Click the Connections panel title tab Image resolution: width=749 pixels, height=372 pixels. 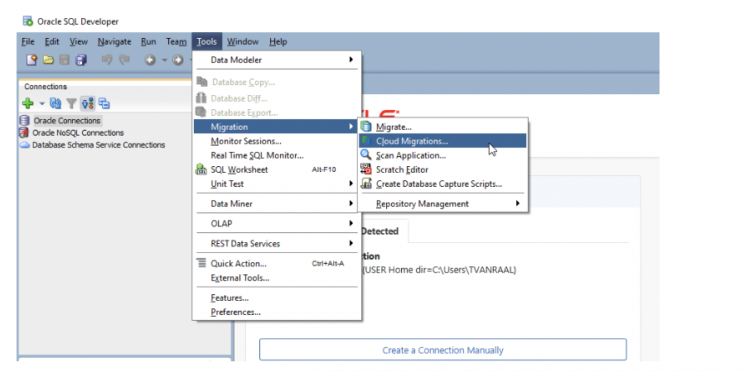[x=46, y=87]
